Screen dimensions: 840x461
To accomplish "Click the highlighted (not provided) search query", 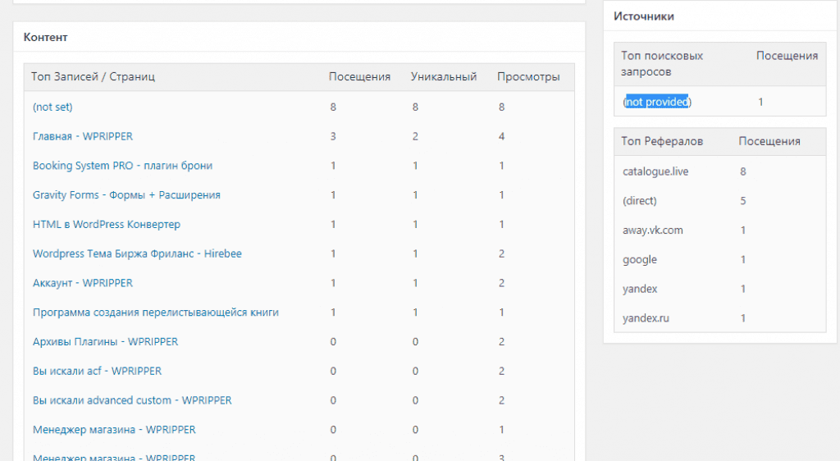I will point(657,102).
